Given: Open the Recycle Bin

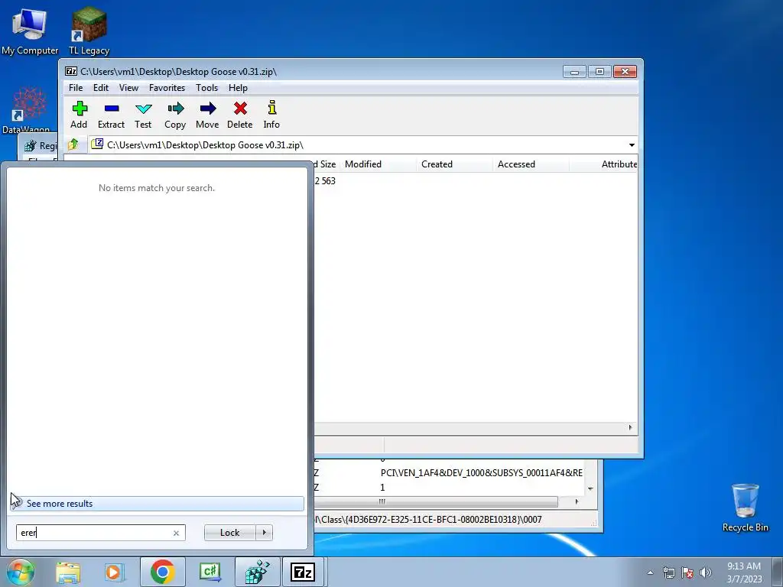Looking at the screenshot, I should point(745,508).
